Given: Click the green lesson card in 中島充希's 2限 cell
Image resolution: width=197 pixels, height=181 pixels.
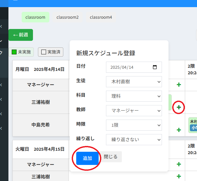Looking at the screenshot, I should (x=193, y=125).
